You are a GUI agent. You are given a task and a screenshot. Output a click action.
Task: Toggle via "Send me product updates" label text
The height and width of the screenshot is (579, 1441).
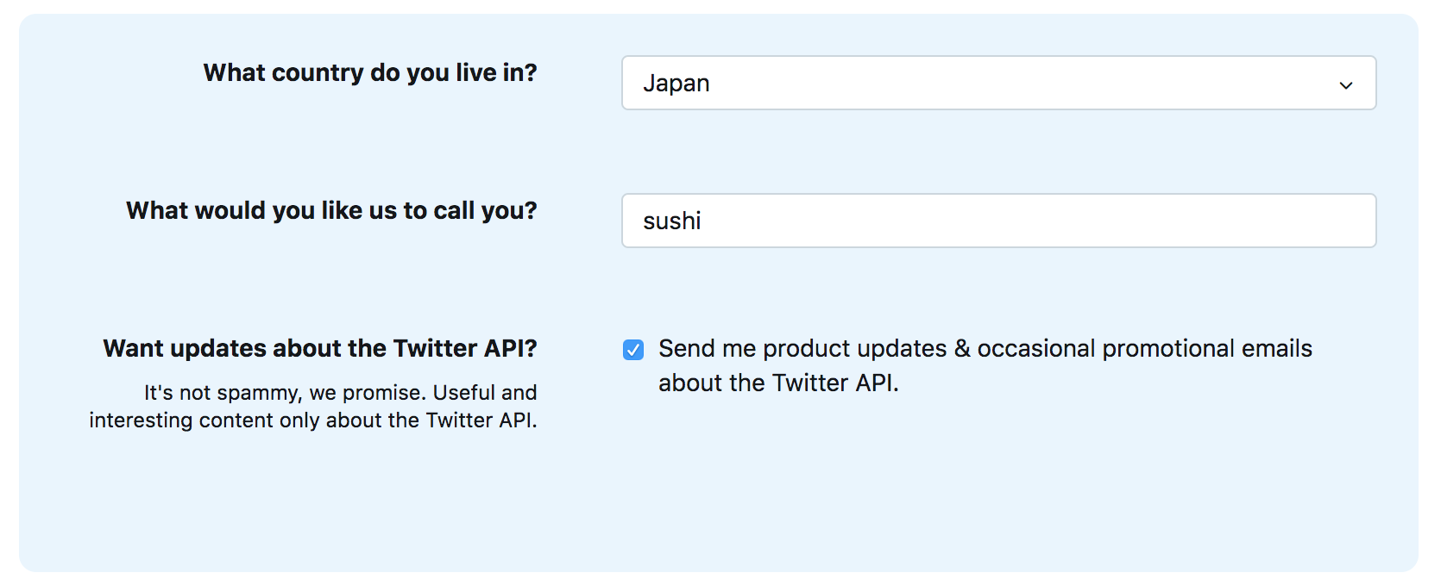coord(802,349)
